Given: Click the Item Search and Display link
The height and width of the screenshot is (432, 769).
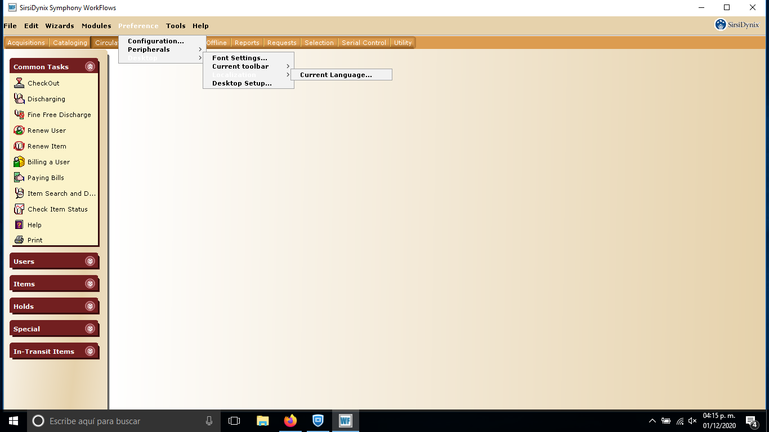Looking at the screenshot, I should pos(61,193).
